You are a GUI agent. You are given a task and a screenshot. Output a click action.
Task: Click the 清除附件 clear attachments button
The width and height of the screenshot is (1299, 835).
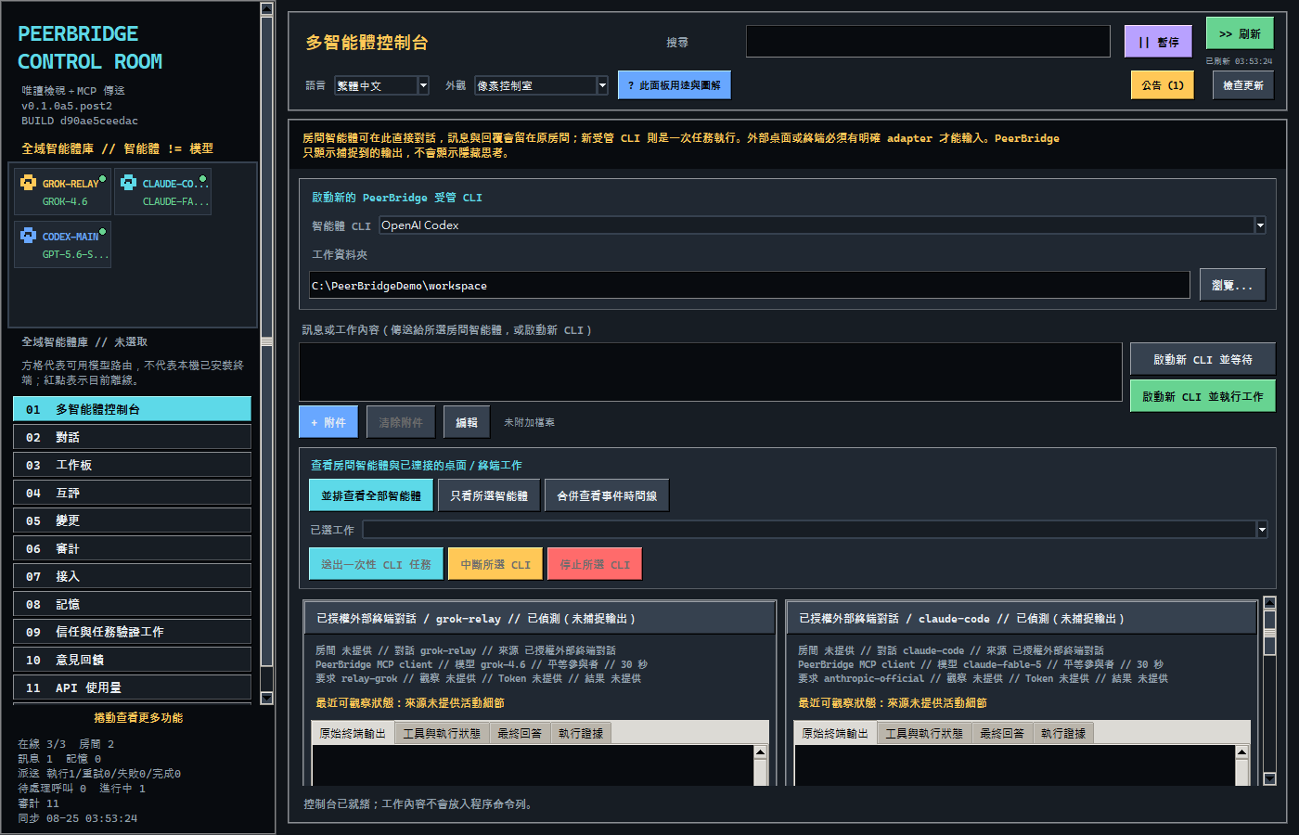(x=401, y=422)
